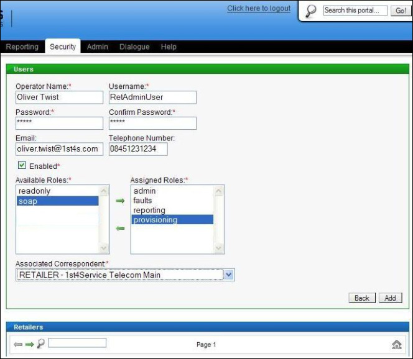Click the portal search magnifier icon
Screen dimensions: 413x359
click(x=312, y=11)
